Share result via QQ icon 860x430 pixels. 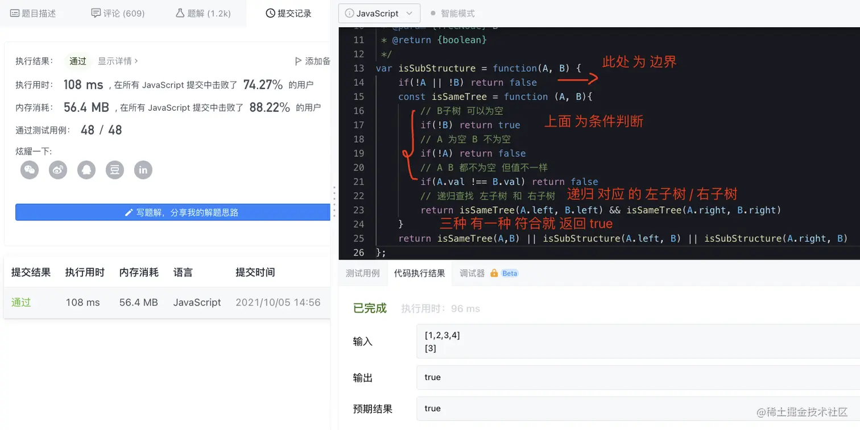(x=86, y=170)
